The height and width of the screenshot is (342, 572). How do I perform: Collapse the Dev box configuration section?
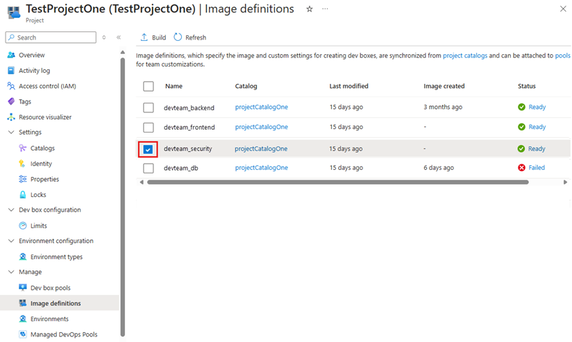click(11, 210)
